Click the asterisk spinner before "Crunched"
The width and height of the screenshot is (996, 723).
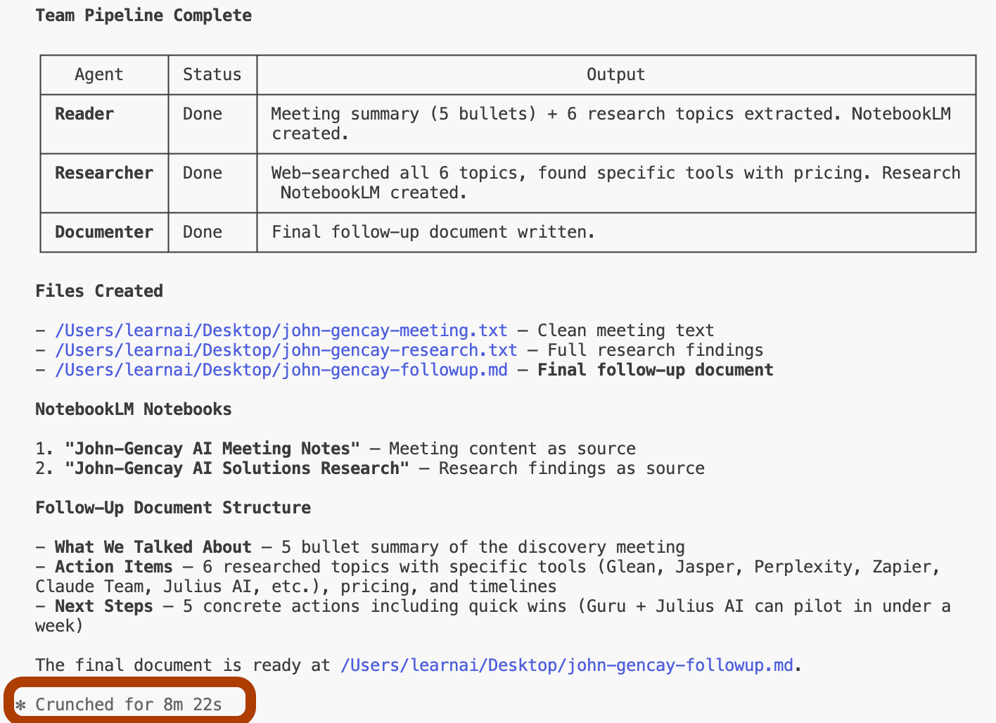[x=20, y=705]
